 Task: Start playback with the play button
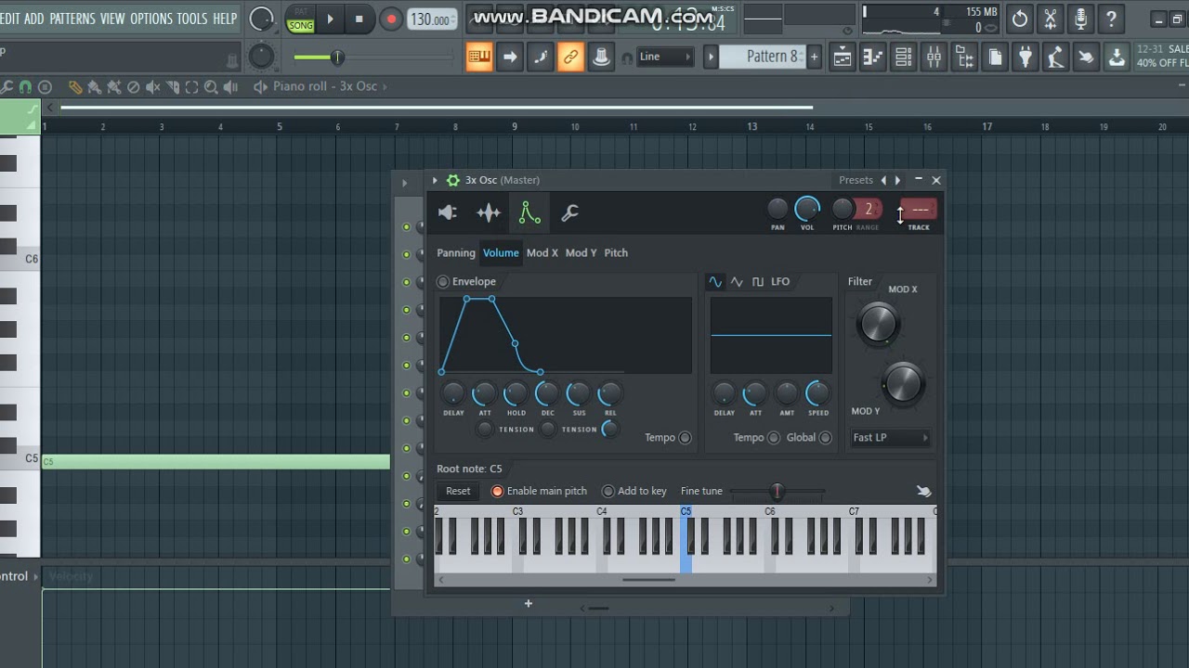pos(330,19)
